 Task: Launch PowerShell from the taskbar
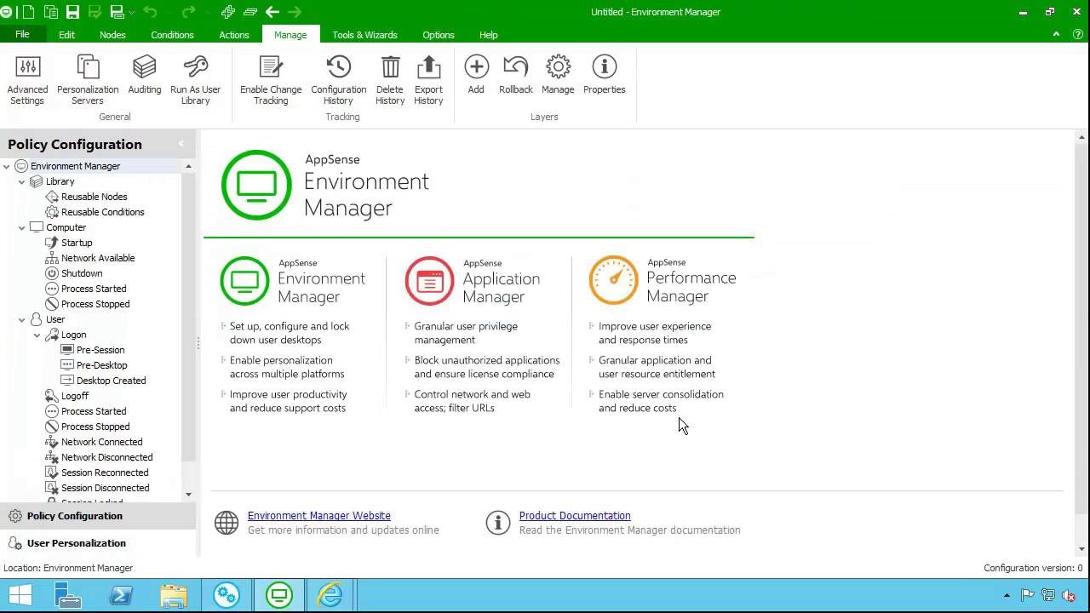[121, 595]
